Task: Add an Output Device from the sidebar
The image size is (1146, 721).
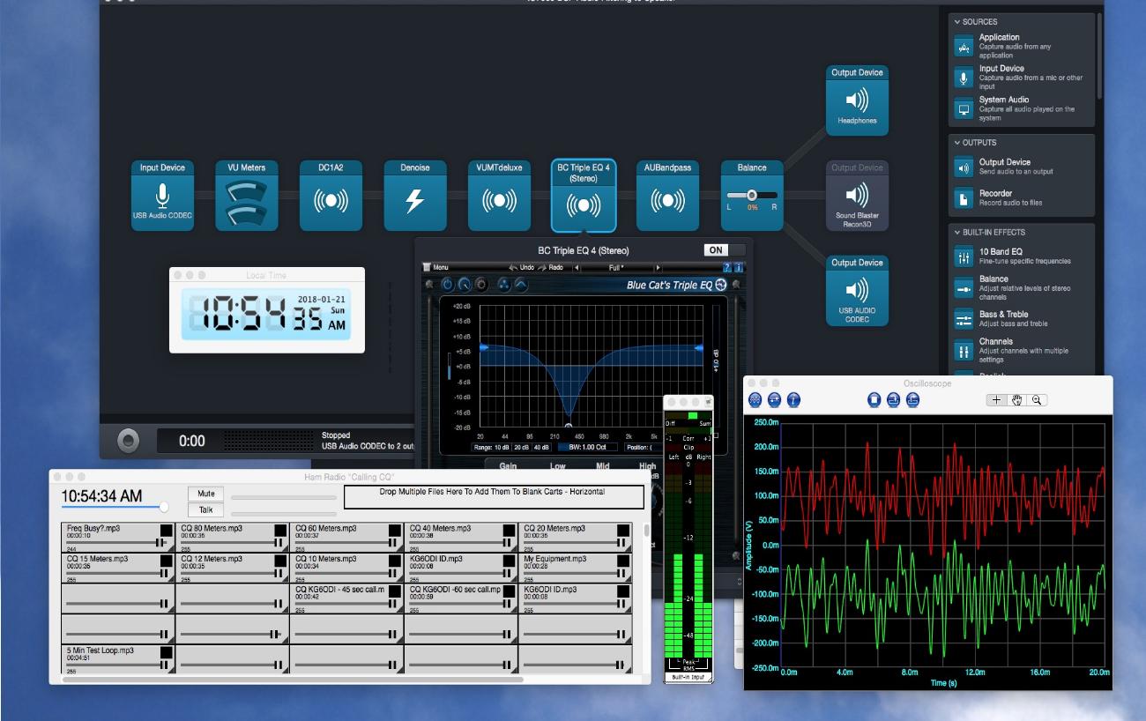Action: [x=1021, y=167]
